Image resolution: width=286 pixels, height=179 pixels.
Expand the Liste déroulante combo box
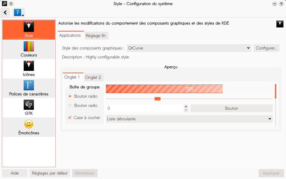189,119
